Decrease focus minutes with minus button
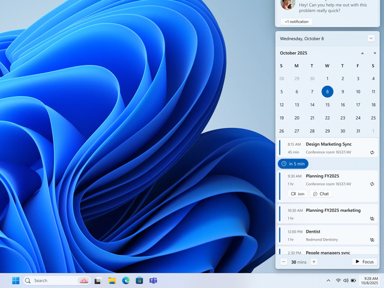This screenshot has width=384, height=288. [x=284, y=262]
